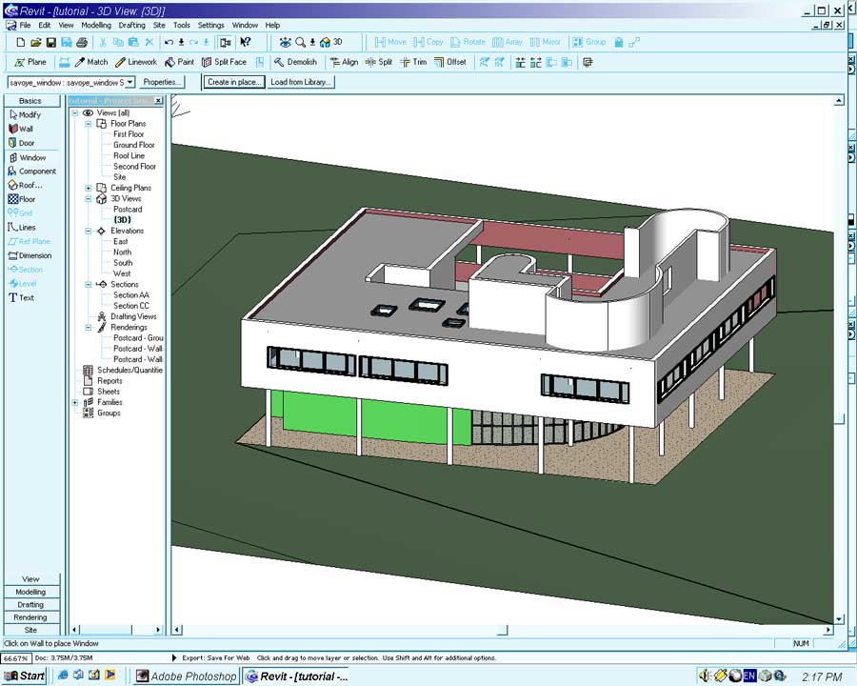Click the Windows Start button
Viewport: 857px width, 686px height.
point(26,676)
